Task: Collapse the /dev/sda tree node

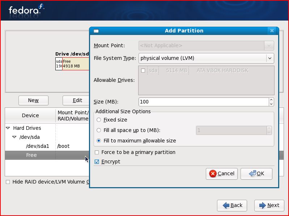Action: (x=14, y=137)
